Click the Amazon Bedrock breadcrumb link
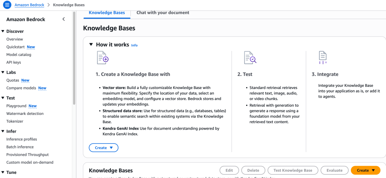This screenshot has height=178, width=386. coord(29,5)
